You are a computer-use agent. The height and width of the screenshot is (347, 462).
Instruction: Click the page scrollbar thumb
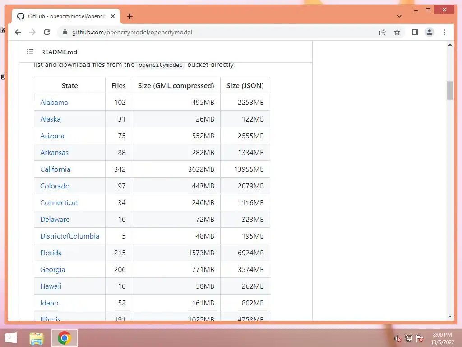[450, 90]
